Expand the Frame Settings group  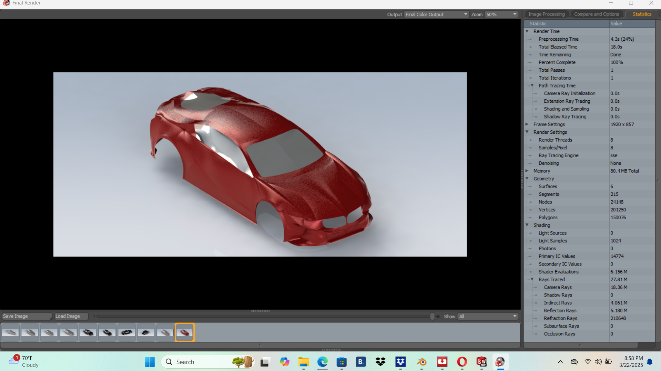click(527, 124)
